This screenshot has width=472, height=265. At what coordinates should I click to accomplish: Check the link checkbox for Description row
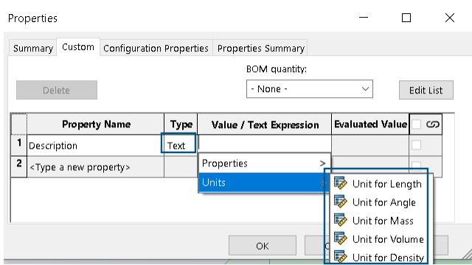pos(416,145)
